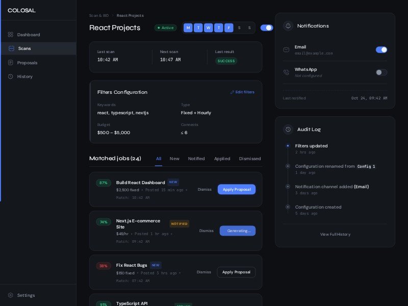Toggle the React Projects scan active switch
Image resolution: width=408 pixels, height=306 pixels.
pos(266,28)
